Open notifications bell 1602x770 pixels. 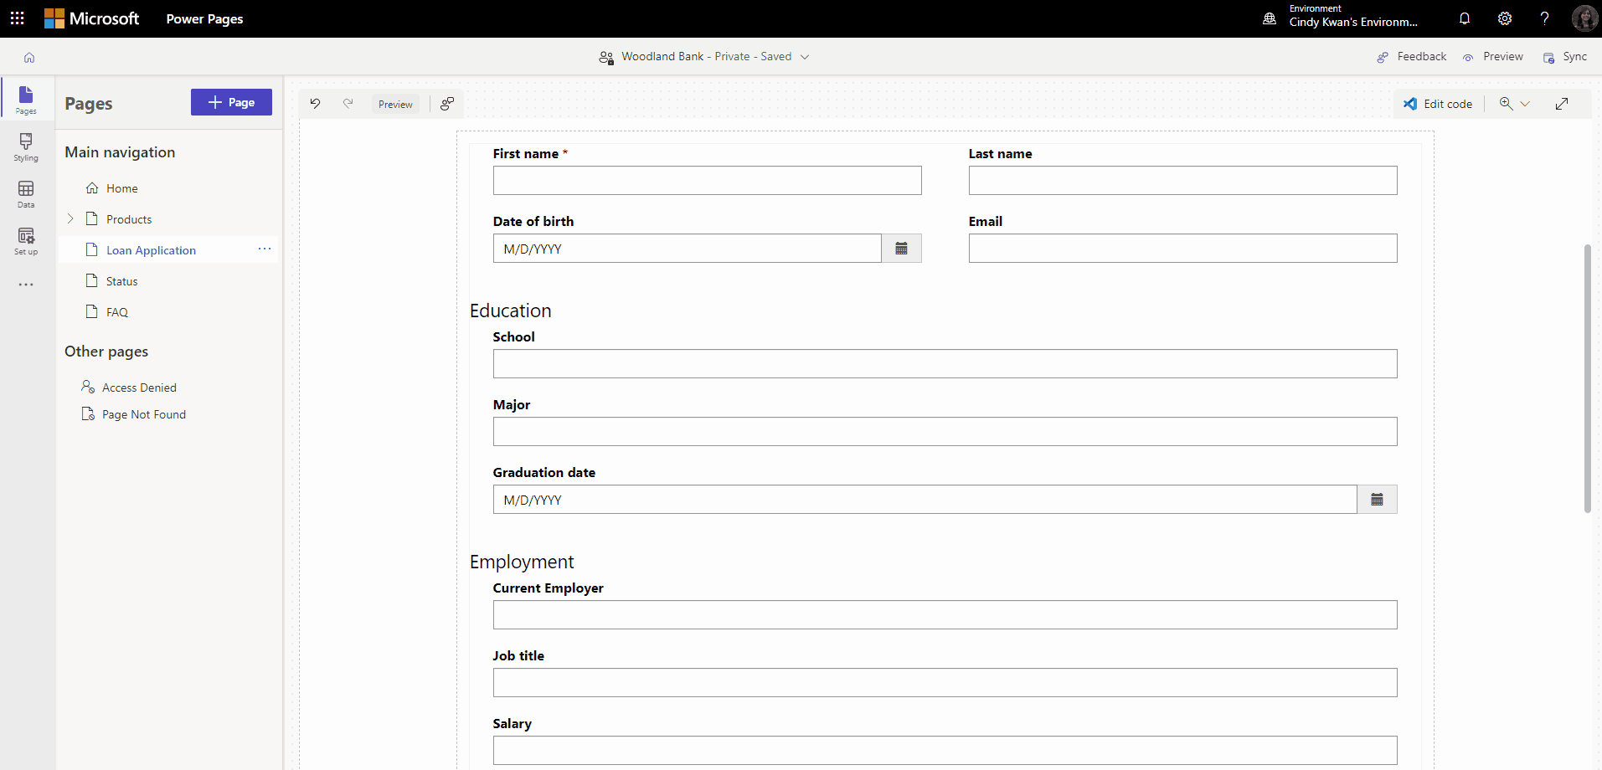pyautogui.click(x=1465, y=18)
